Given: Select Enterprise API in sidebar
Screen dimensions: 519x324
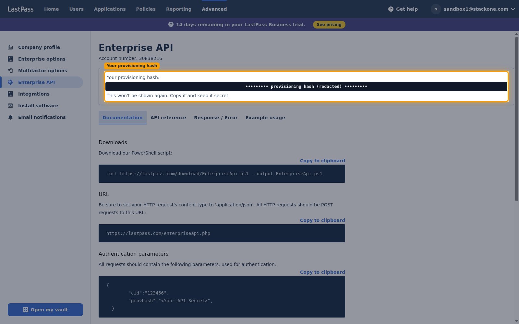Looking at the screenshot, I should pyautogui.click(x=42, y=82).
